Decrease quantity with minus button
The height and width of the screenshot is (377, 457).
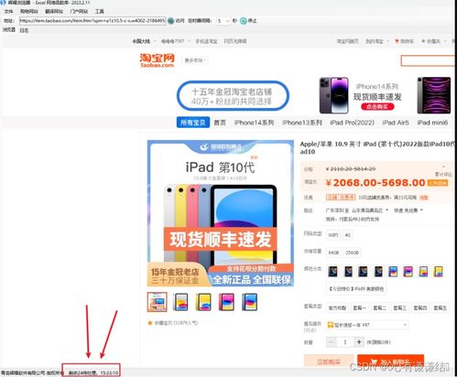(332, 342)
